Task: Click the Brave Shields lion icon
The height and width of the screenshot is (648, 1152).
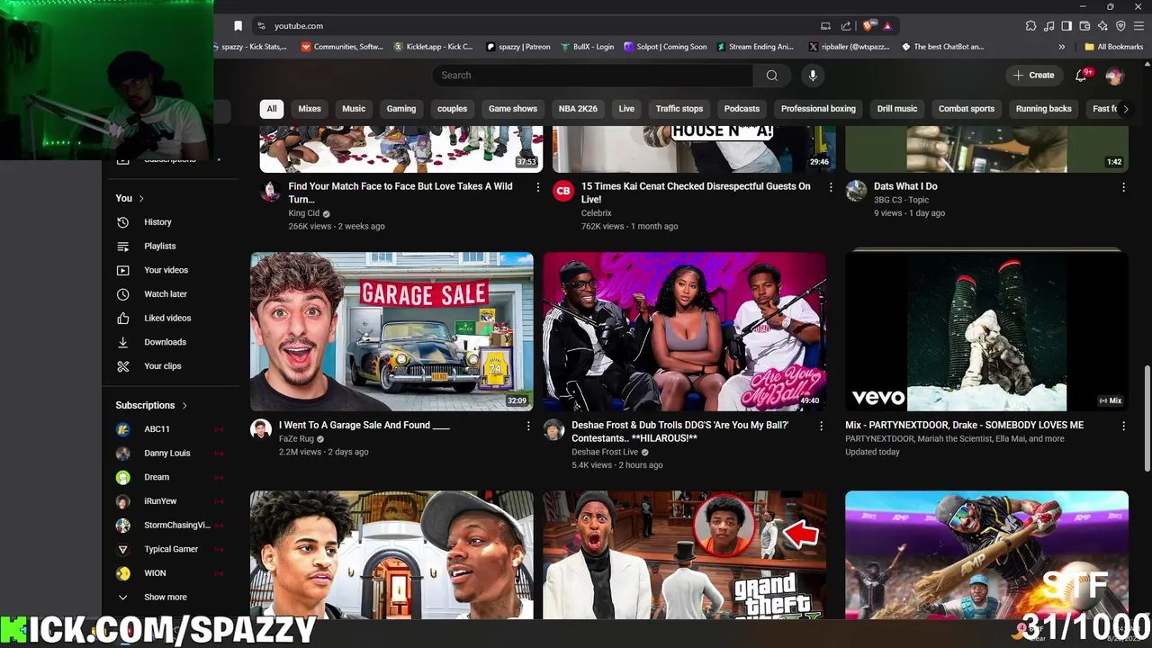Action: (868, 26)
